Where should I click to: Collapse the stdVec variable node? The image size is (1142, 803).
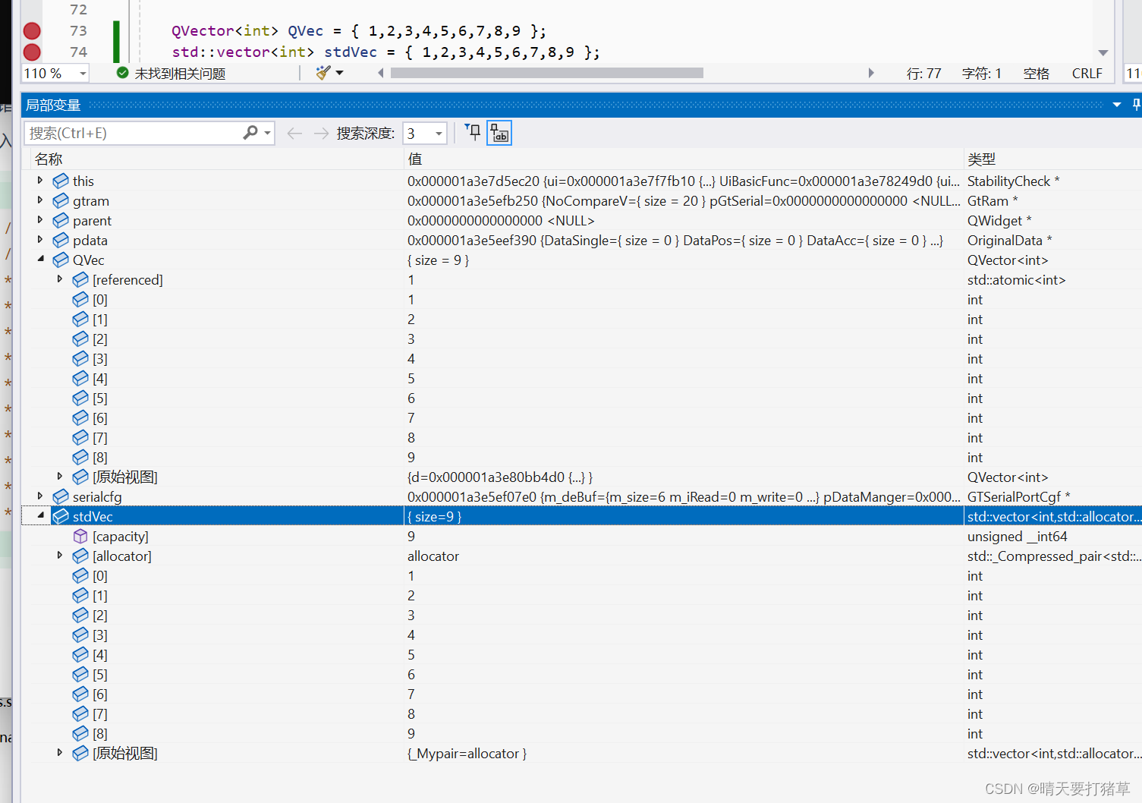[x=40, y=515]
